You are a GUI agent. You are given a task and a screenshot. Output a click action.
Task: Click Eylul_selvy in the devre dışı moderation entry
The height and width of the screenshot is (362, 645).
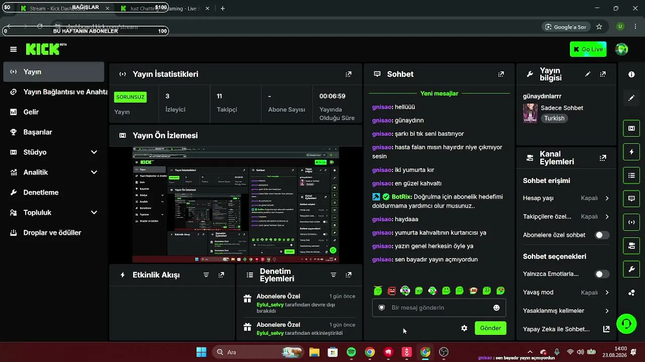[270, 305]
